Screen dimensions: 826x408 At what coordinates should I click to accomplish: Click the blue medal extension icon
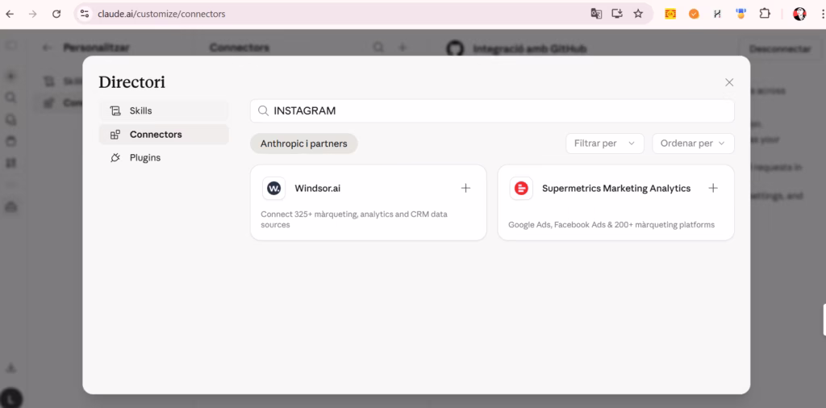[x=740, y=15]
